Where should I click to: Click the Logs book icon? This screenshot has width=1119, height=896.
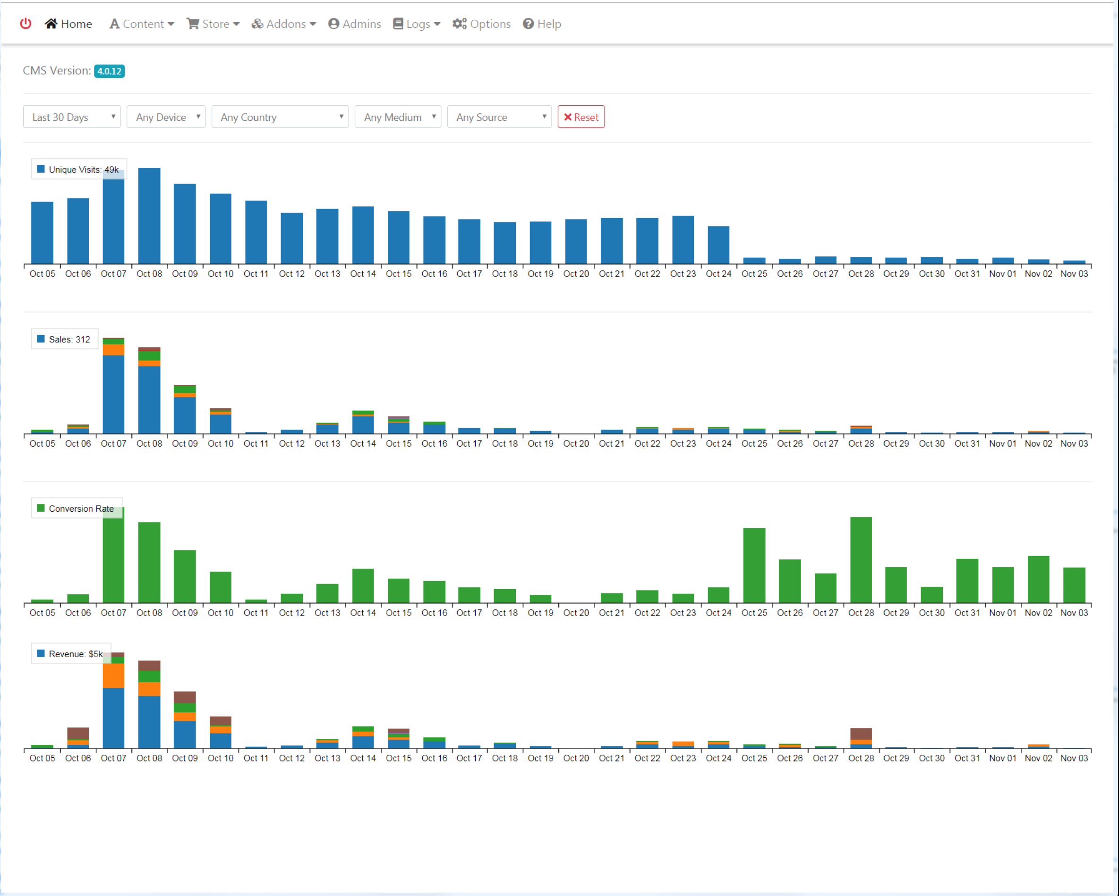[398, 24]
